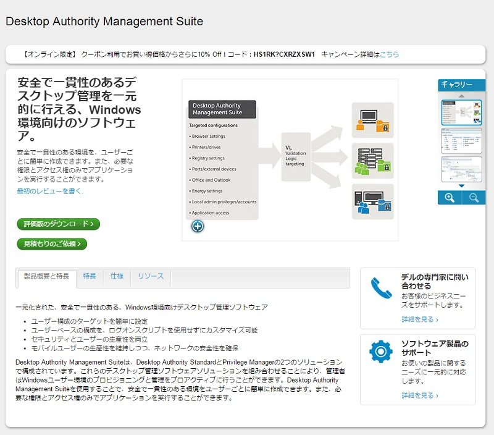Click 詳細を見る under デルの専門家に問い合わせる
This screenshot has width=494, height=435.
tap(420, 319)
